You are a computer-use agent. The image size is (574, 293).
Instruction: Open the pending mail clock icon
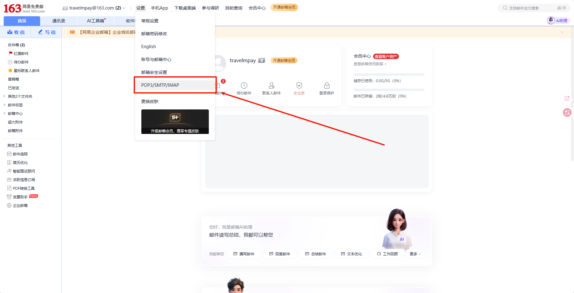click(x=244, y=86)
